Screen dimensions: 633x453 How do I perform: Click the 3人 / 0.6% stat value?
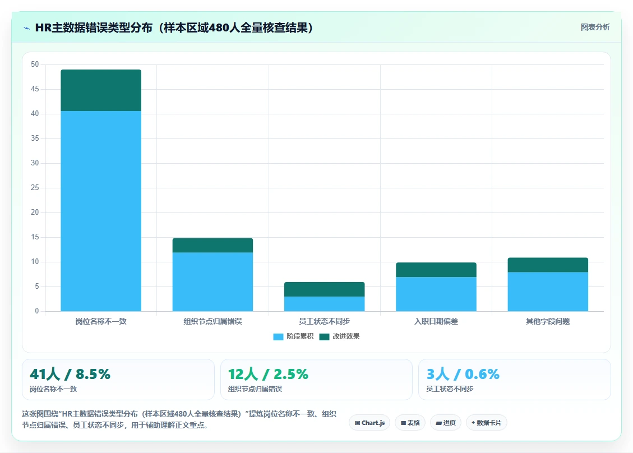[x=463, y=375]
